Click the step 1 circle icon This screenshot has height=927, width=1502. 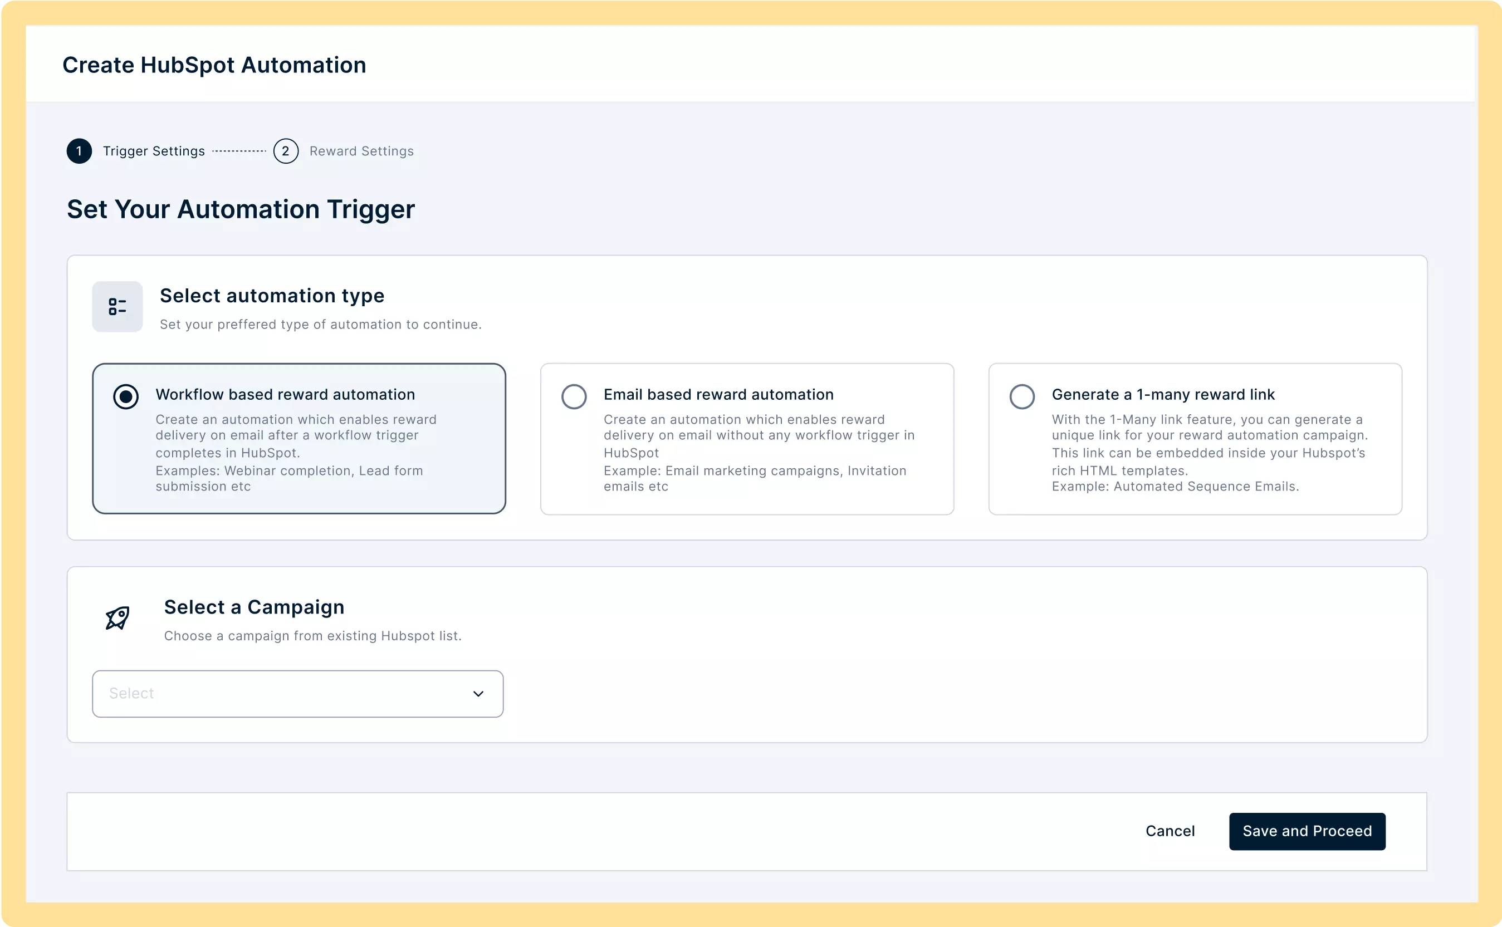tap(79, 151)
